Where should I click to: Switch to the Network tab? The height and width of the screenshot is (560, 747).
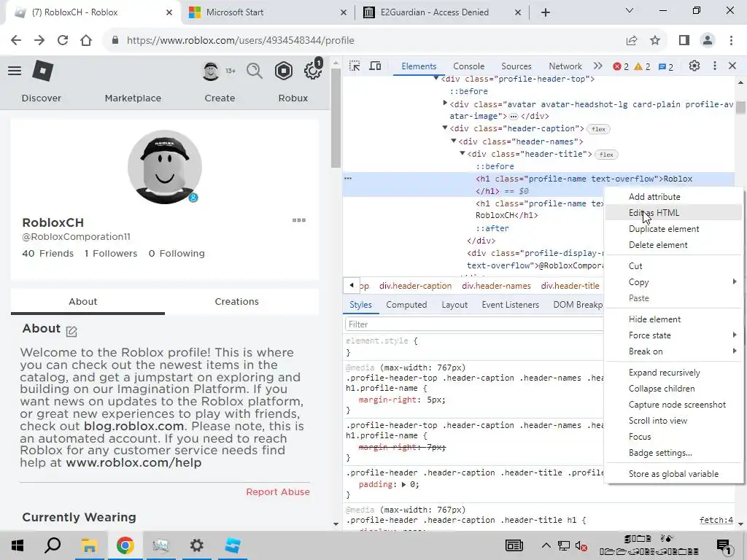point(565,66)
